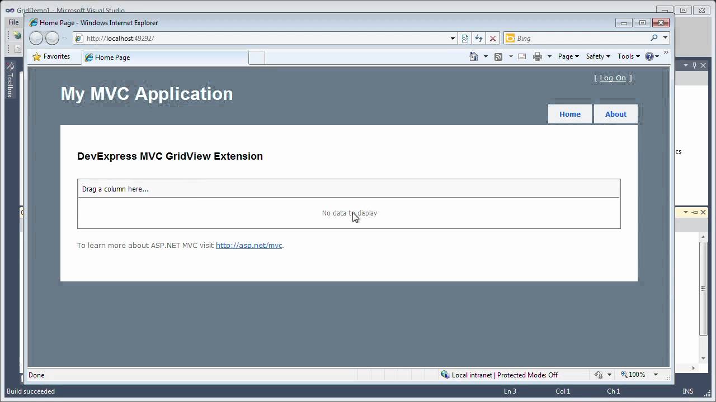Click the IE logo in title bar
Screen dimensions: 716x402
pos(34,23)
